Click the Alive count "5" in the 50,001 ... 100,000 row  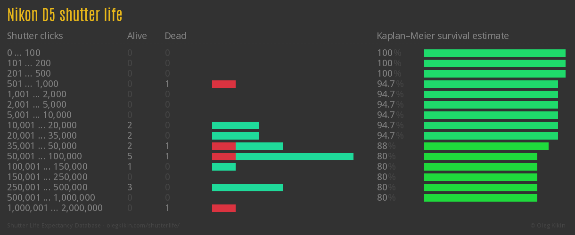130,157
